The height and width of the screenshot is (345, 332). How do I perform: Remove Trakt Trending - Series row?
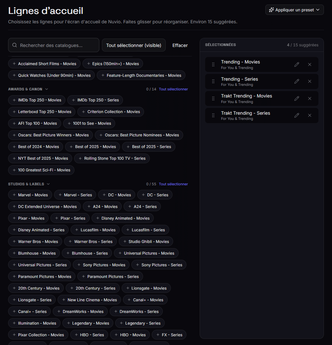[310, 115]
